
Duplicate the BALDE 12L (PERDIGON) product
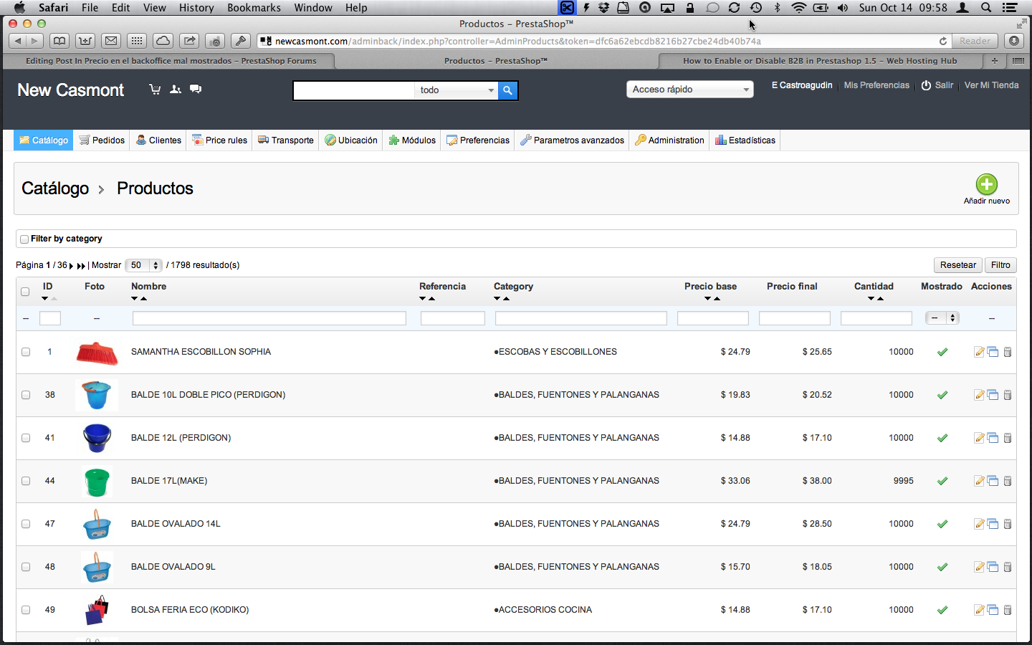click(x=993, y=438)
